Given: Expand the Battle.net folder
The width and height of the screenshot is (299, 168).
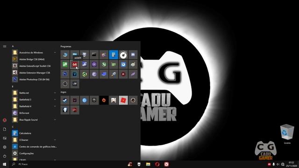Looking at the screenshot, I should click(x=34, y=93).
